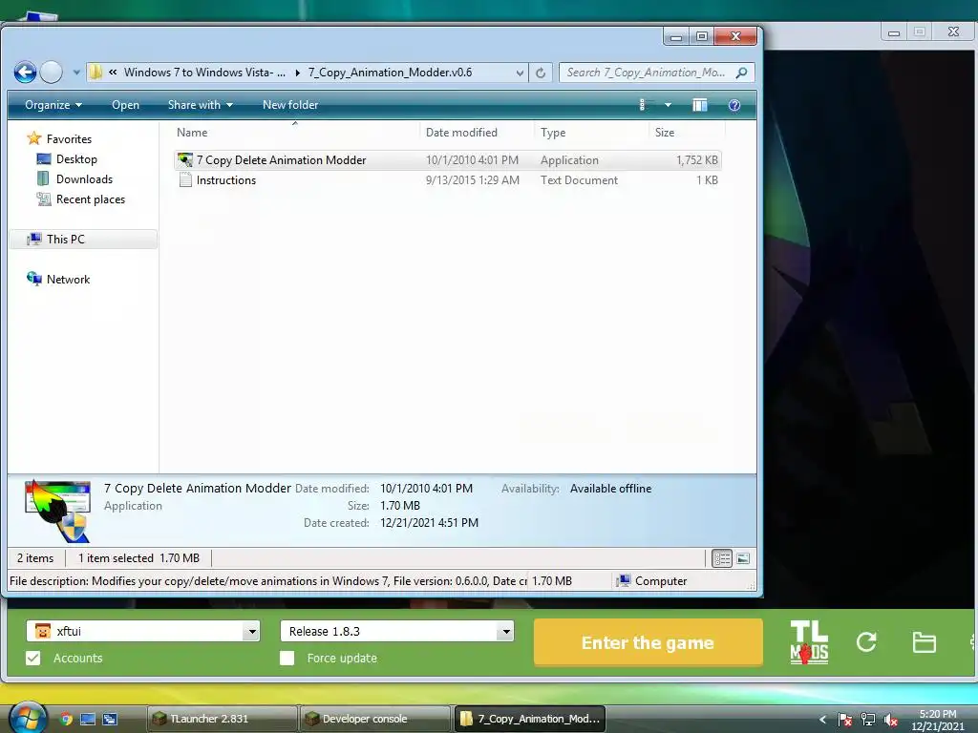Screen dimensions: 978x733
Task: Go back with the blue Back arrow
Action: [25, 73]
